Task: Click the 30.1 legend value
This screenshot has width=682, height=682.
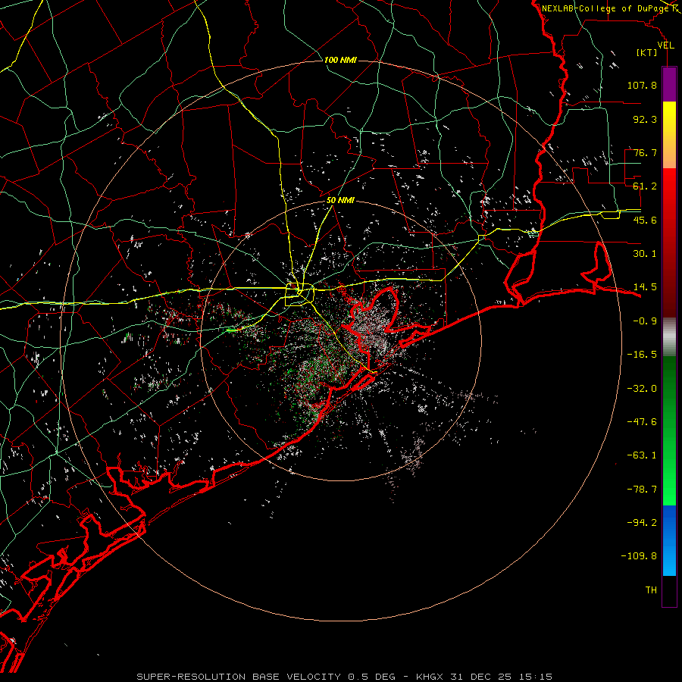Action: click(x=645, y=254)
